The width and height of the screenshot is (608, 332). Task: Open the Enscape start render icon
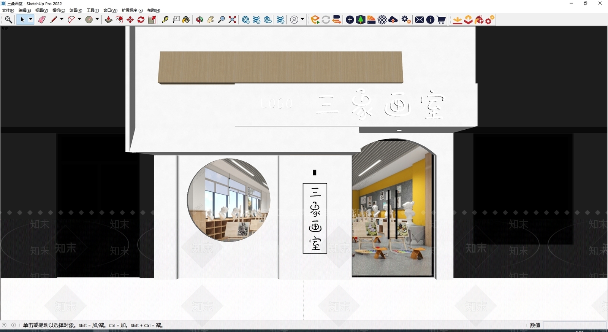[x=315, y=20]
